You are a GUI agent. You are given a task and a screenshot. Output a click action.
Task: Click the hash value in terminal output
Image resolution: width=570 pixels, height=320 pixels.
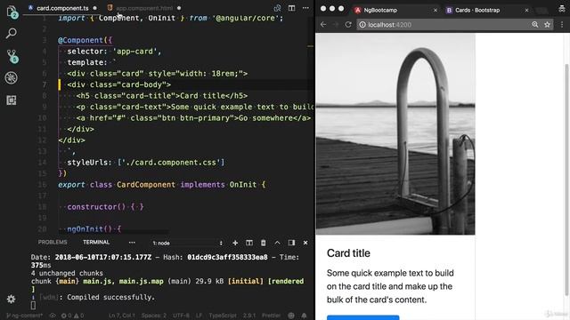[x=227, y=257]
